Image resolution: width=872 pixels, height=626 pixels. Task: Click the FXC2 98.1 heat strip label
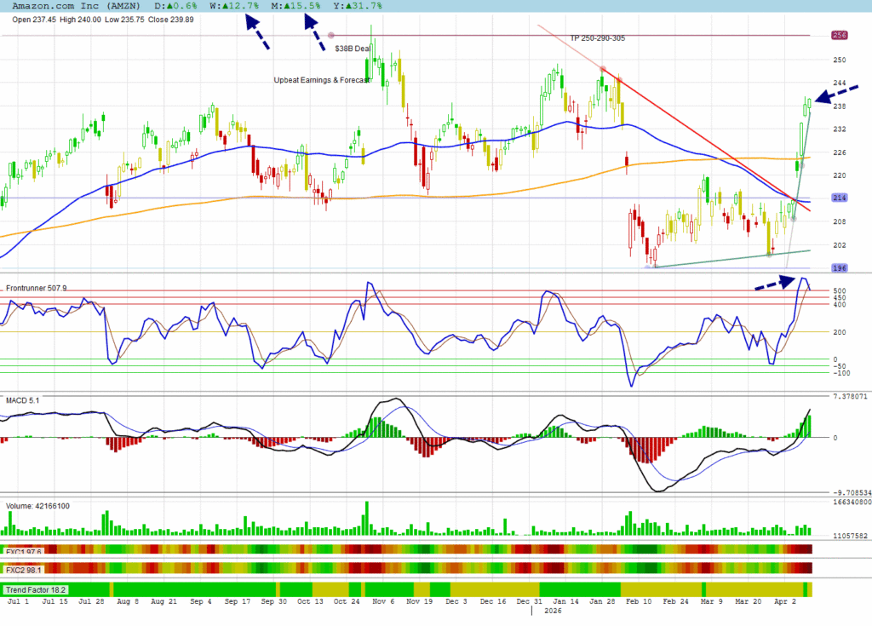23,568
